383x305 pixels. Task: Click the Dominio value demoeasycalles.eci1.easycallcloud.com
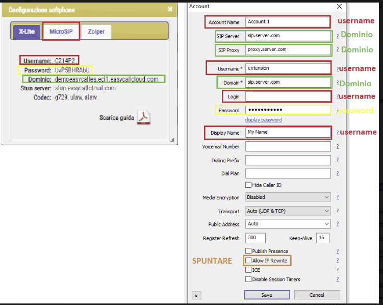tap(107, 79)
